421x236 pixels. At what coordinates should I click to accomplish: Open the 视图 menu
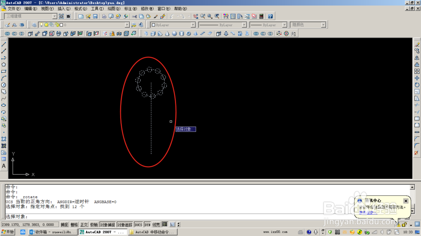coord(47,9)
